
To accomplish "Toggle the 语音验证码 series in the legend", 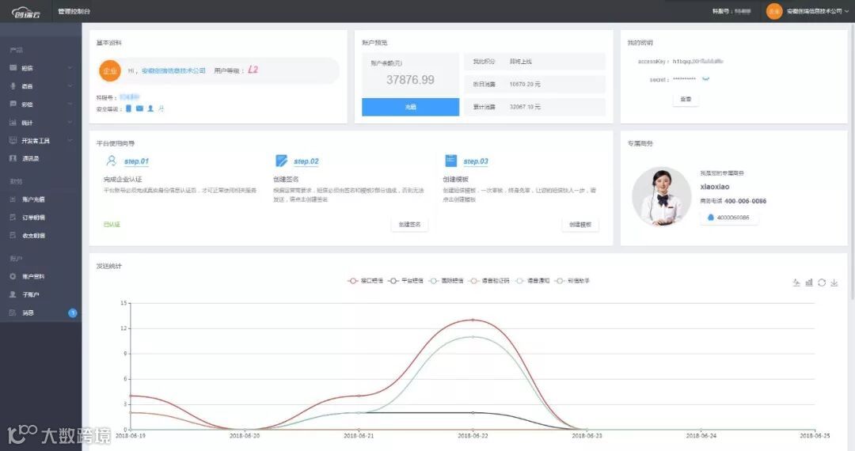I will (x=489, y=281).
